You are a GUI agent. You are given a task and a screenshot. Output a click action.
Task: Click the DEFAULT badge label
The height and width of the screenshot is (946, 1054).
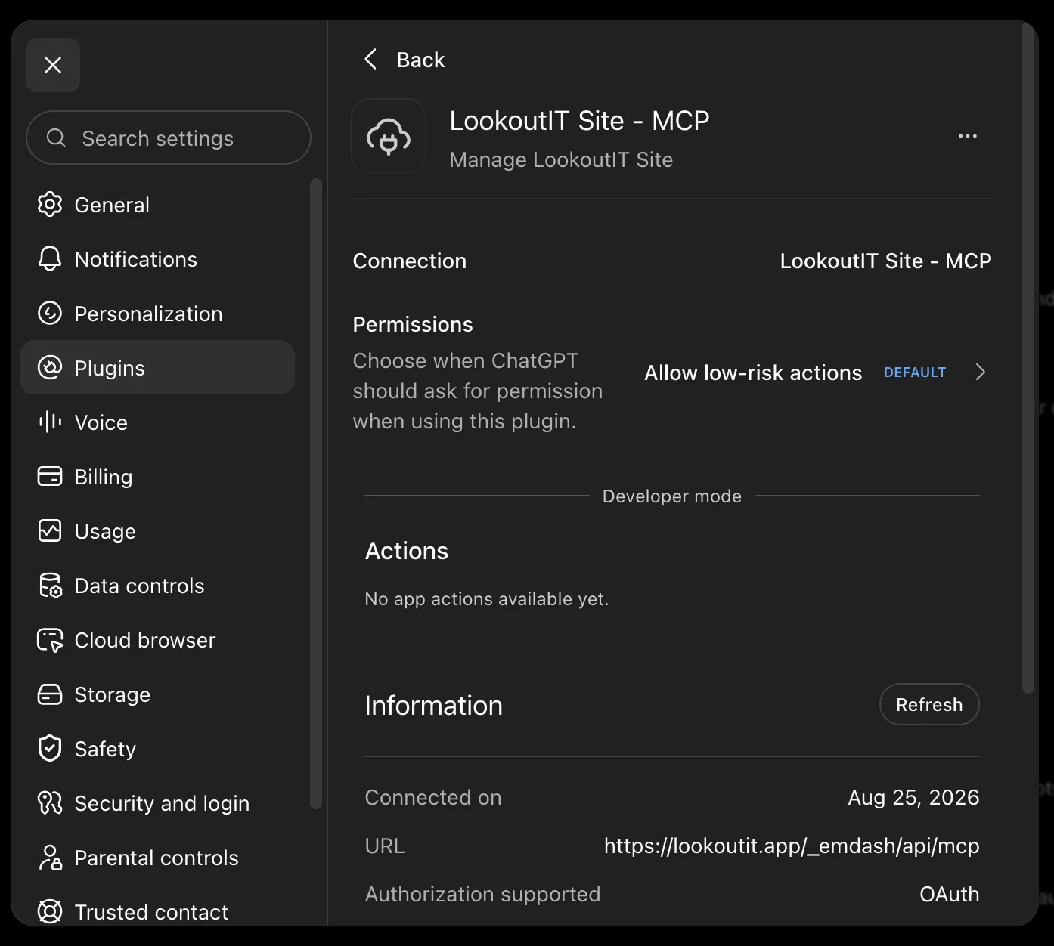tap(915, 373)
